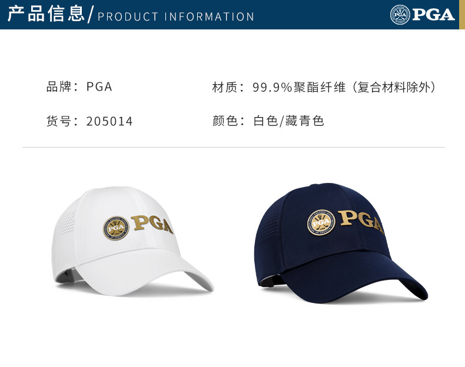
Task: Click the 产品信息 header title
Action: [x=46, y=14]
